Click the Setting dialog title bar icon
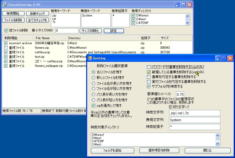The image size is (235, 158). (91, 58)
